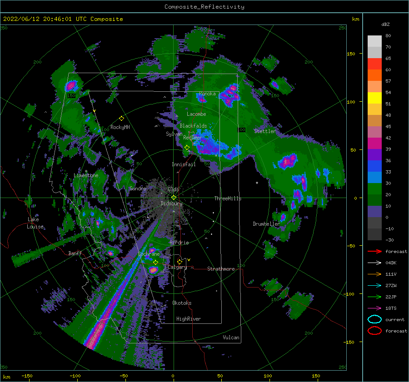
Task: Click the 42 value in dBZ legend
Action: [388, 138]
